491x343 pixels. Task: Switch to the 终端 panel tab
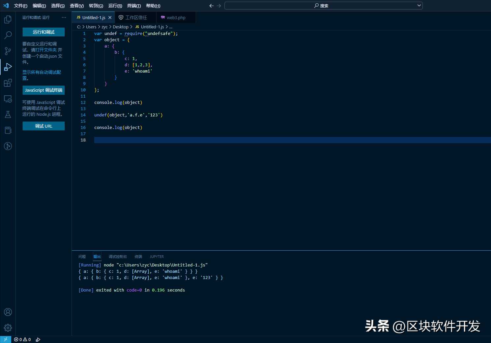click(x=138, y=257)
